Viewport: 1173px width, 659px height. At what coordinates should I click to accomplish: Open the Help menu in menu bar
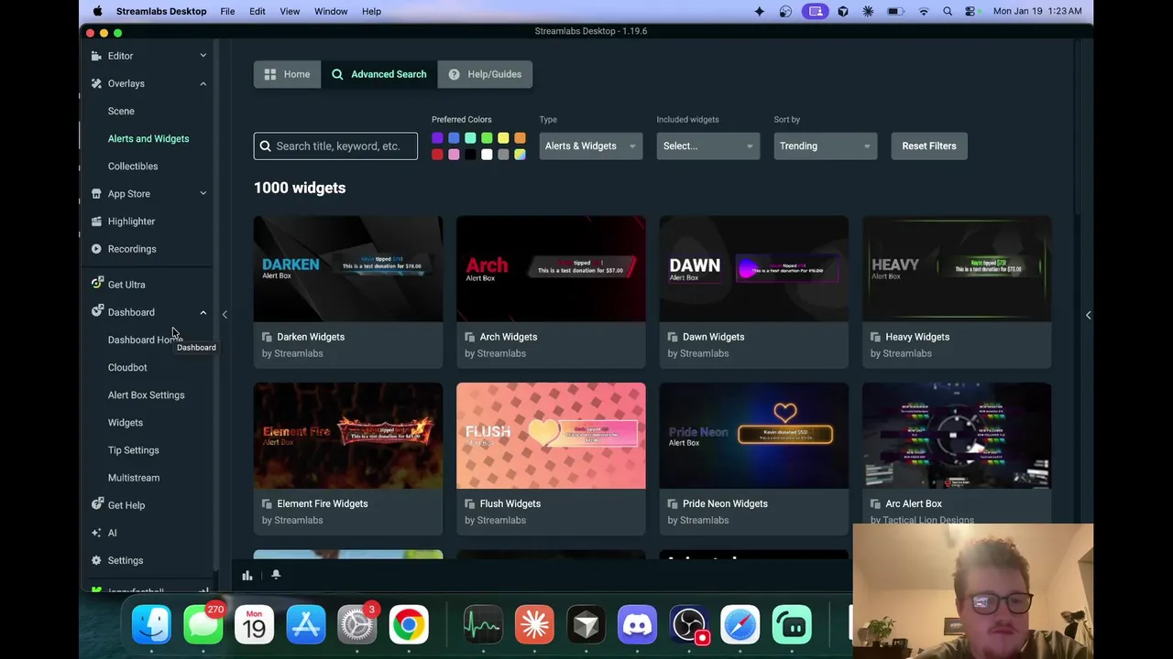[371, 11]
